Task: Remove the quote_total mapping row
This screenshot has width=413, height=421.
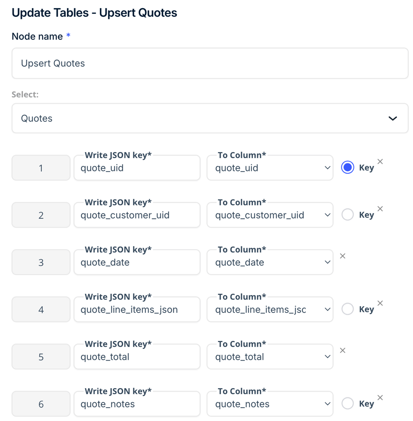Action: click(342, 350)
